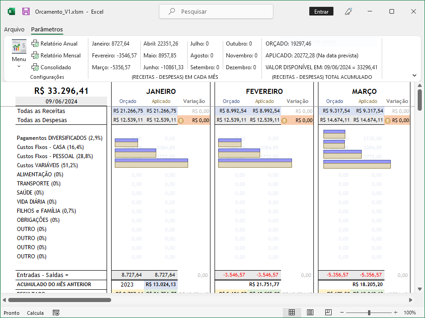
Task: Click the coming-soon features pen icon
Action: click(x=349, y=11)
